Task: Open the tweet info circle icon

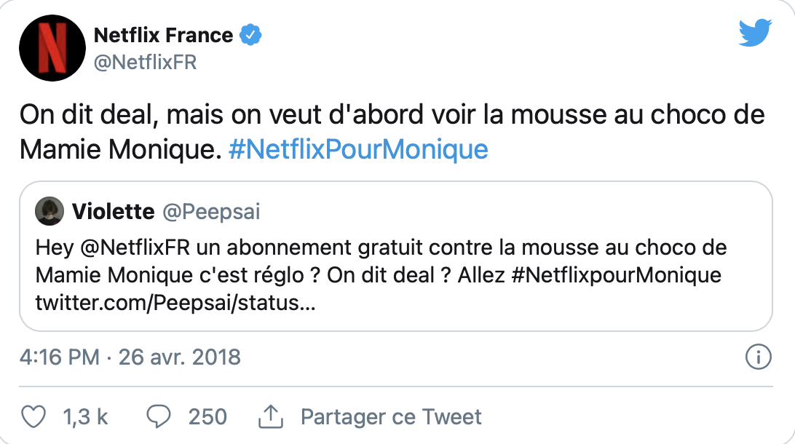Action: point(759,357)
